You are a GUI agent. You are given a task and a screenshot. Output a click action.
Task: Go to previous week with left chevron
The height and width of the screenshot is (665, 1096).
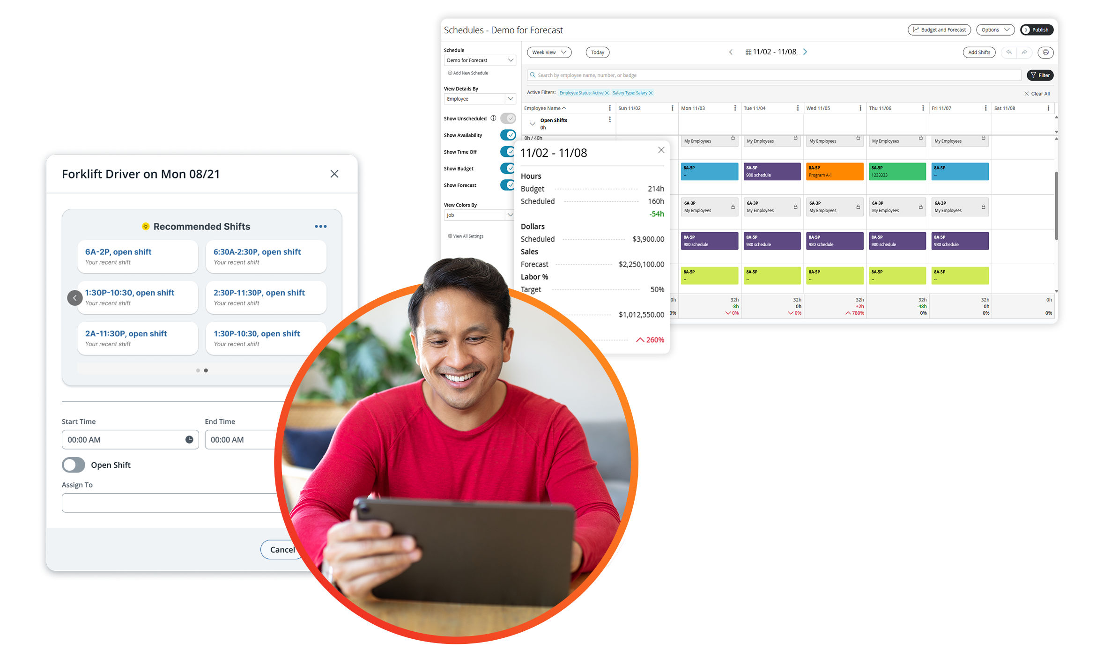731,52
